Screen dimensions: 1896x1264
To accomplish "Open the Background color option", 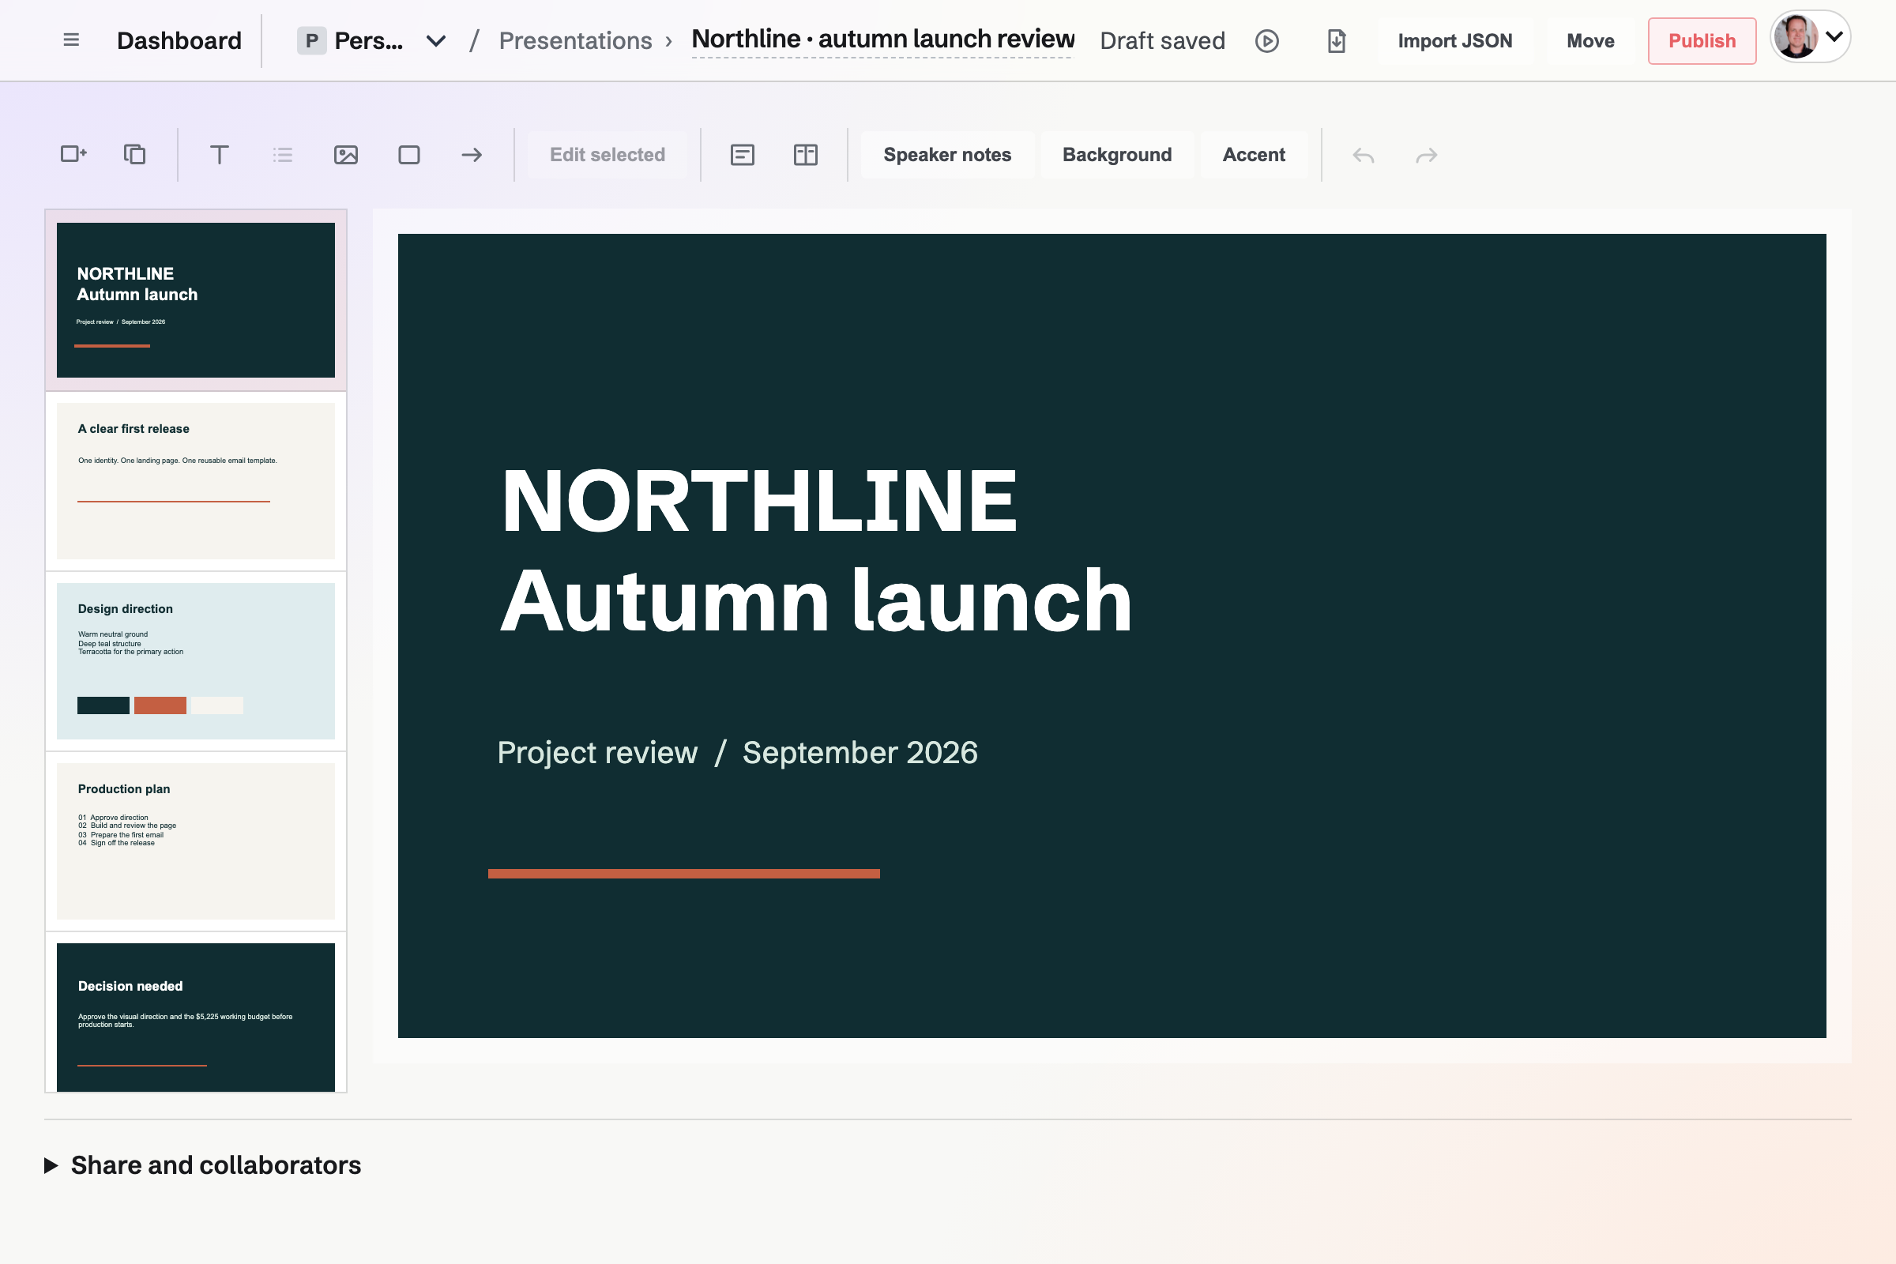I will click(1117, 154).
